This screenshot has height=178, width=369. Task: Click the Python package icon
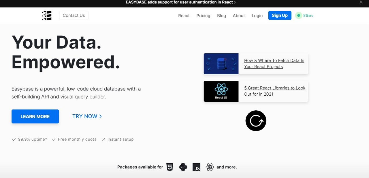[x=183, y=167]
